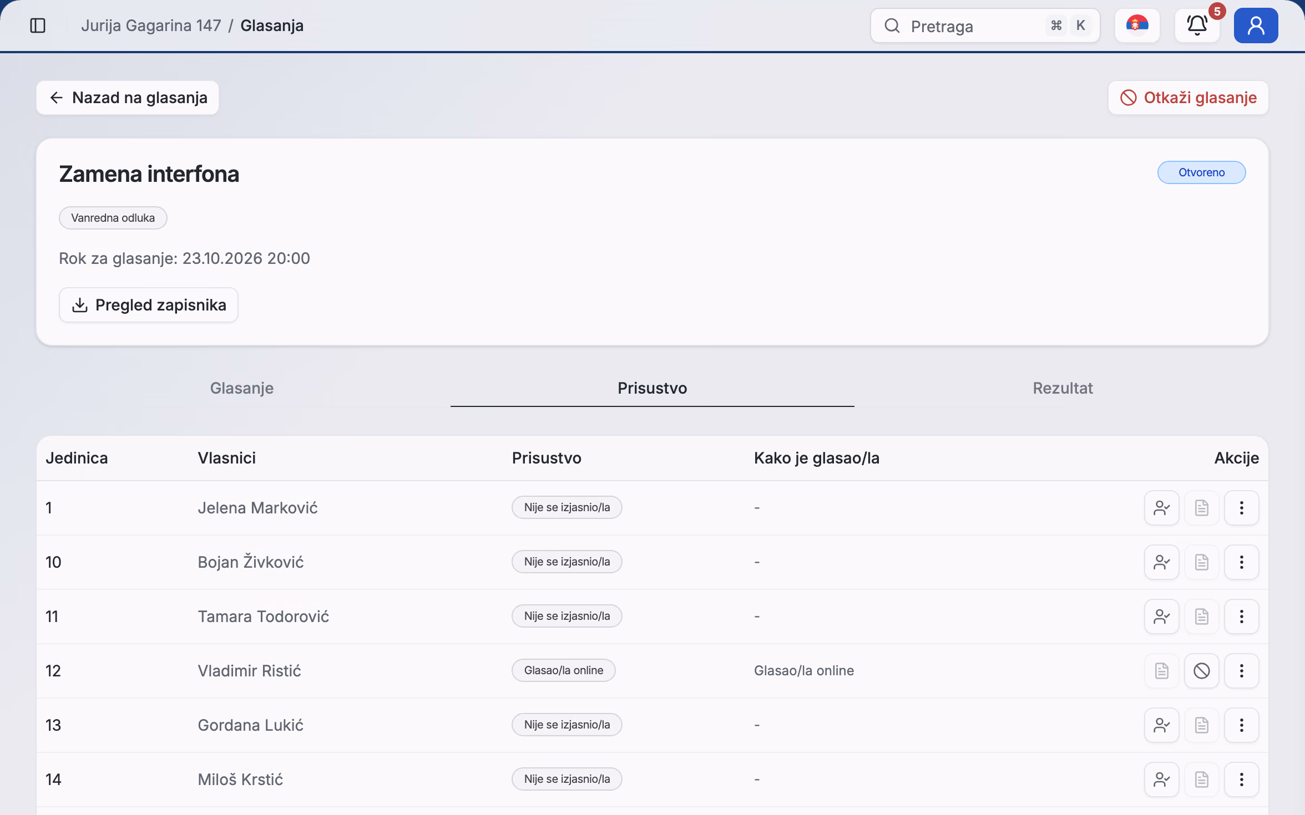This screenshot has width=1305, height=815.
Task: Open more actions for Gordana Lukić
Action: pos(1241,725)
